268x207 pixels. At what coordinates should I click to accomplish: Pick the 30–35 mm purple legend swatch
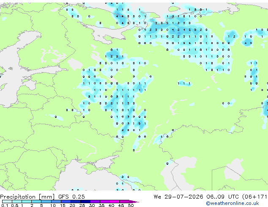point(95,202)
